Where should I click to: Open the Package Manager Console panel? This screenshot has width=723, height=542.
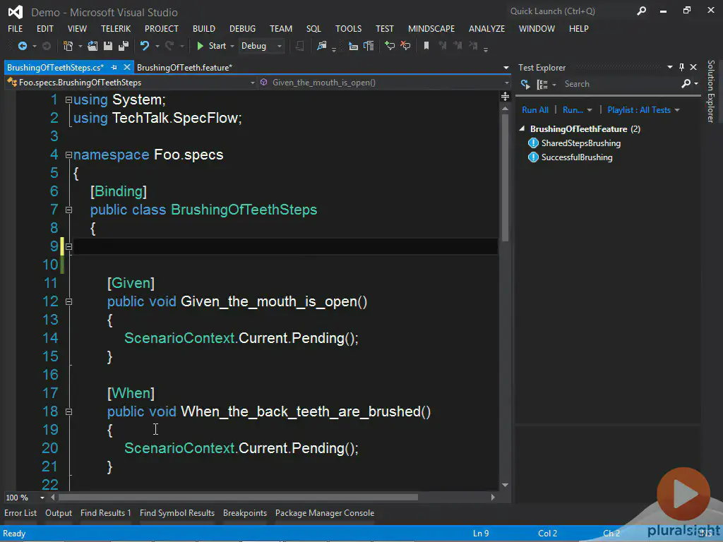click(x=324, y=513)
